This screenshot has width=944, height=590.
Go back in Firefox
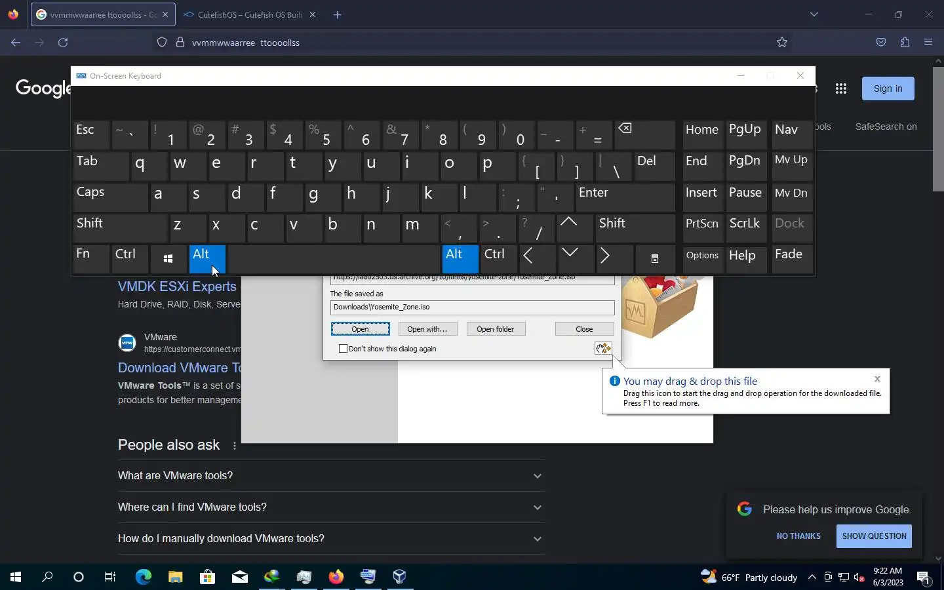16,43
